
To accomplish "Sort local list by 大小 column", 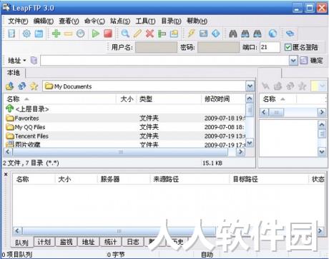I will point(127,99).
